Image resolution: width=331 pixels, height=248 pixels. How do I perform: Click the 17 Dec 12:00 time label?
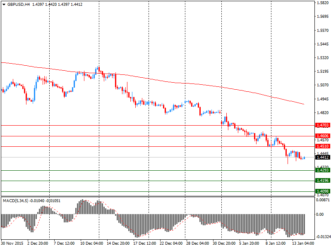pyautogui.click(x=144, y=243)
